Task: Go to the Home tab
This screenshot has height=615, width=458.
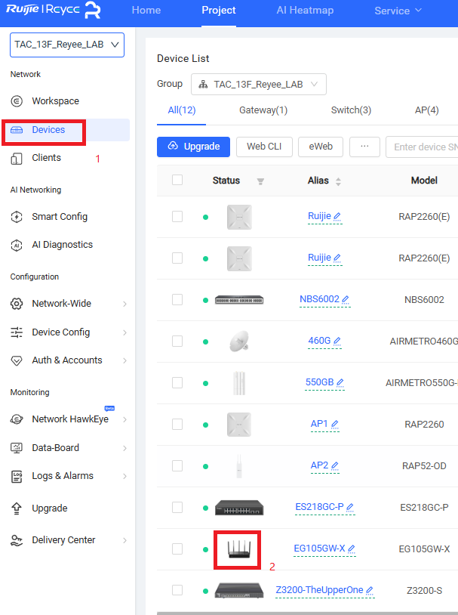Action: (146, 10)
